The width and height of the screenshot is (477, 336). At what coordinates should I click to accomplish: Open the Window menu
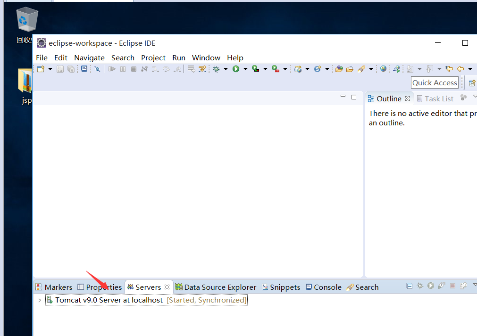[206, 57]
